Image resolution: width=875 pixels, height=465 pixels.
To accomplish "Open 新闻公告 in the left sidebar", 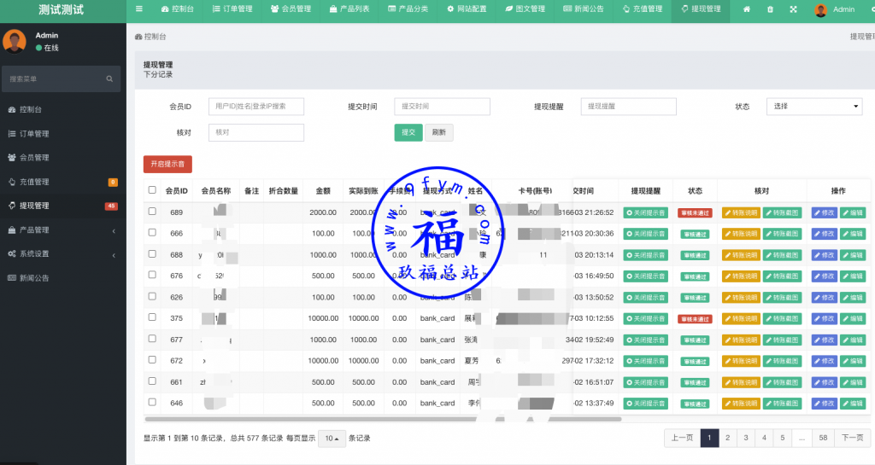I will click(x=34, y=277).
